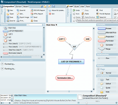118x105 pixels.
Task: Close the Main View tab
Action: tap(56, 25)
